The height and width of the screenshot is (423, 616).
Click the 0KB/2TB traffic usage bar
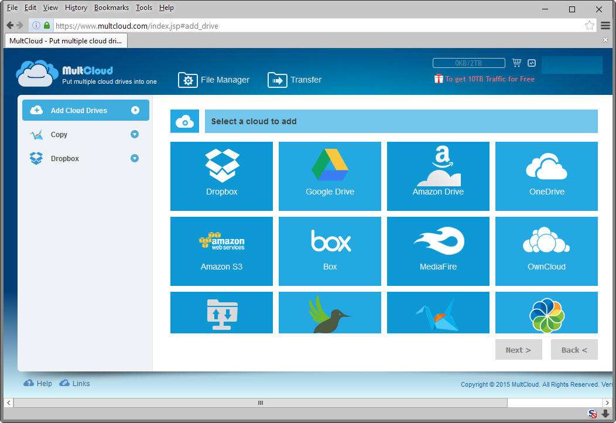coord(468,63)
